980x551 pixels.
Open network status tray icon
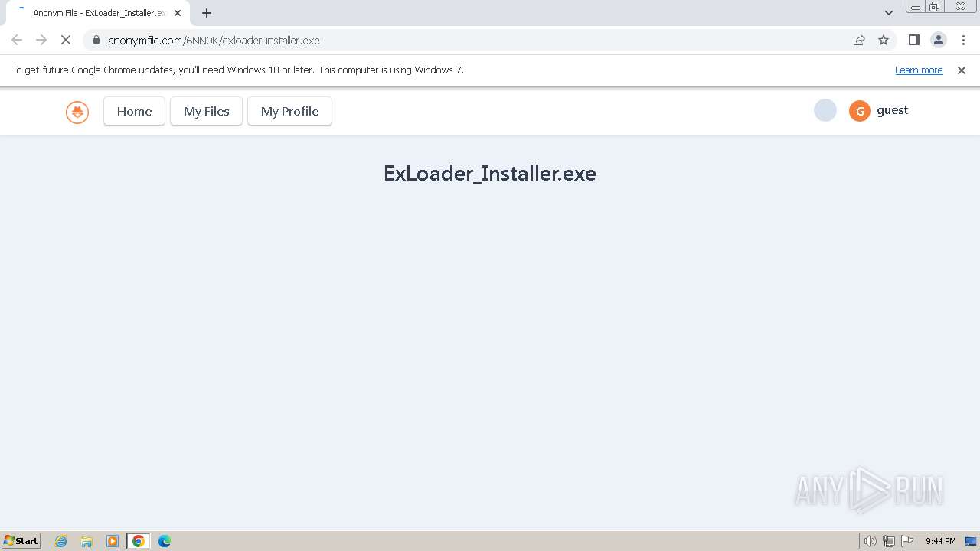(889, 541)
